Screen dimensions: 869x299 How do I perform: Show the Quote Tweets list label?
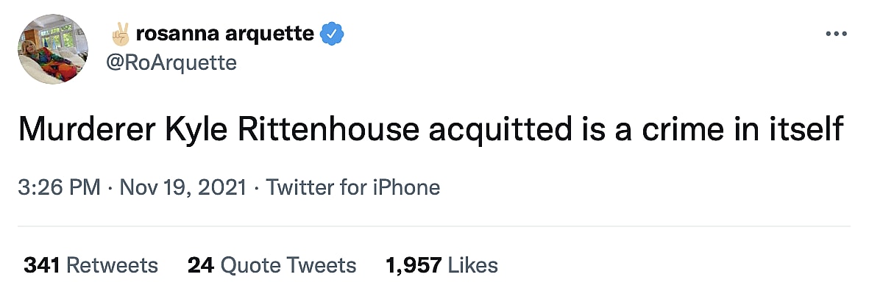point(288,264)
